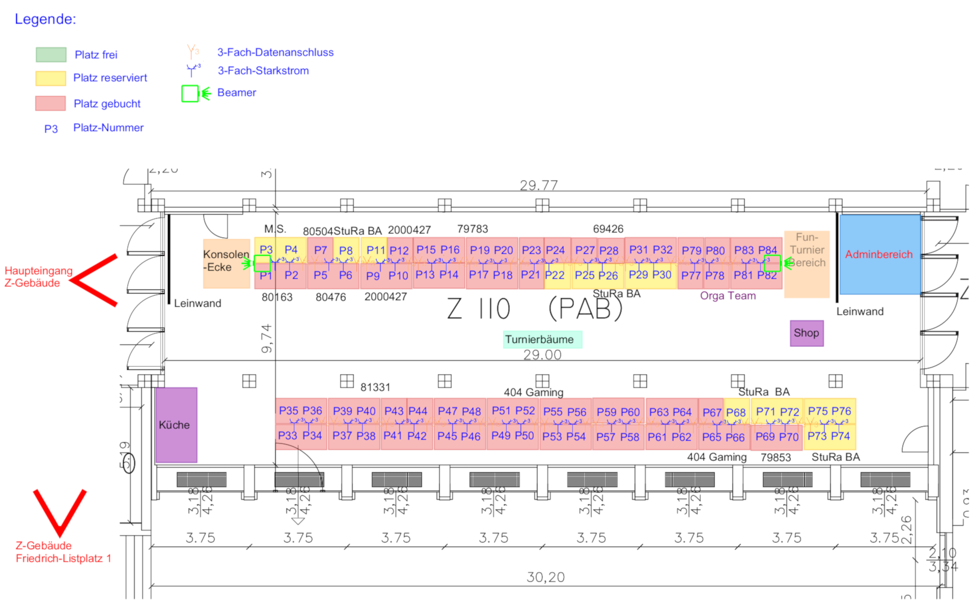
Task: Select booked seat P35
Action: 288,410
